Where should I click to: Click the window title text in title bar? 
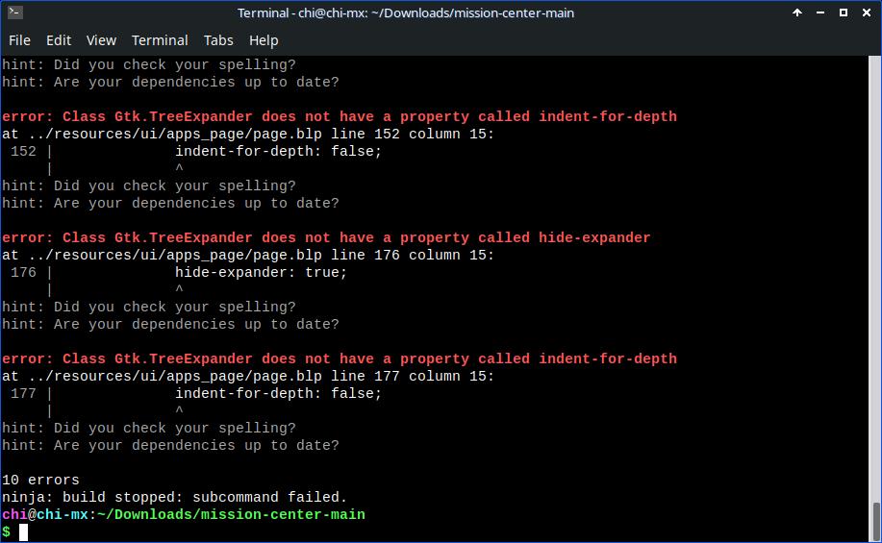click(421, 13)
